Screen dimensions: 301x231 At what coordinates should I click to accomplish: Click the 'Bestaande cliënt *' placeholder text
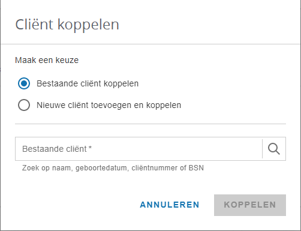57,149
